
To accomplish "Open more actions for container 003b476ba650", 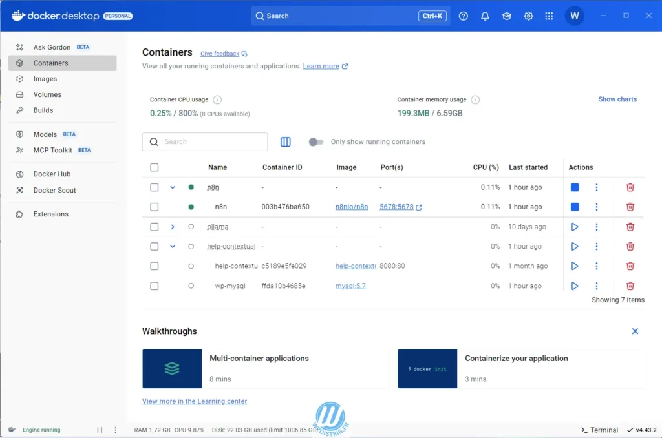I will tap(597, 207).
